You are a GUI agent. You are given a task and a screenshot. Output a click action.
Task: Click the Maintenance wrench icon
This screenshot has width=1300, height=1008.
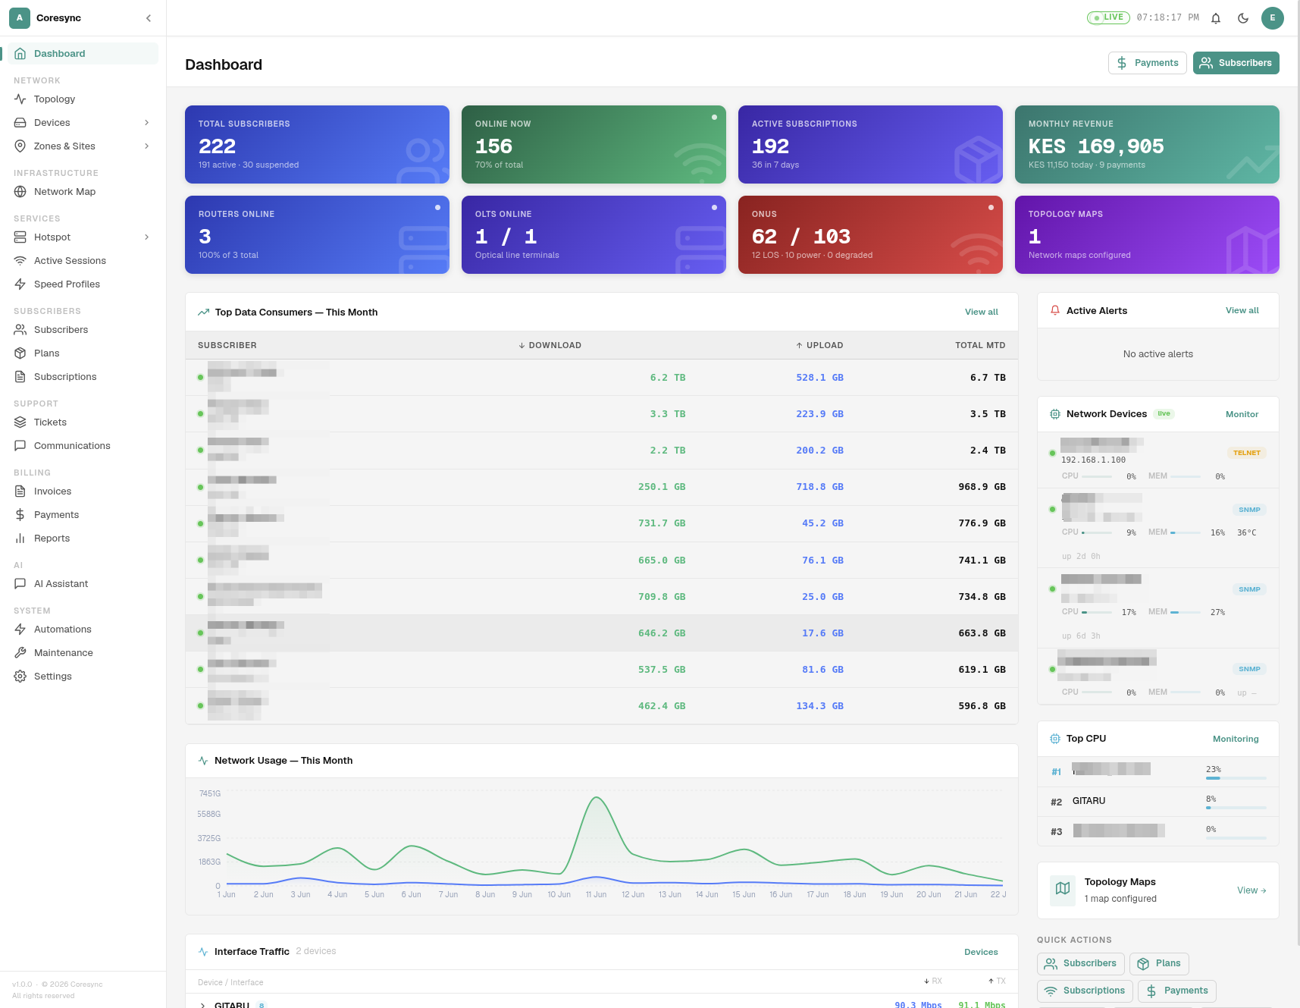[x=20, y=653]
